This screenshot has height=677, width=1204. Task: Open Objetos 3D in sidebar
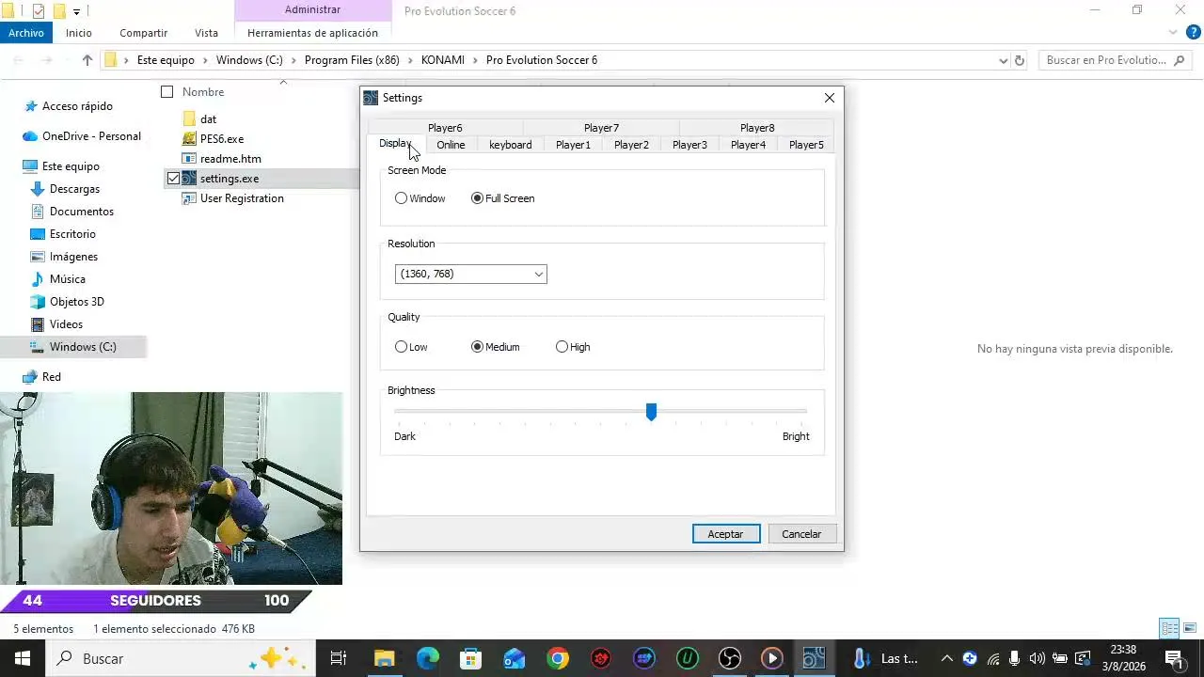click(x=77, y=302)
